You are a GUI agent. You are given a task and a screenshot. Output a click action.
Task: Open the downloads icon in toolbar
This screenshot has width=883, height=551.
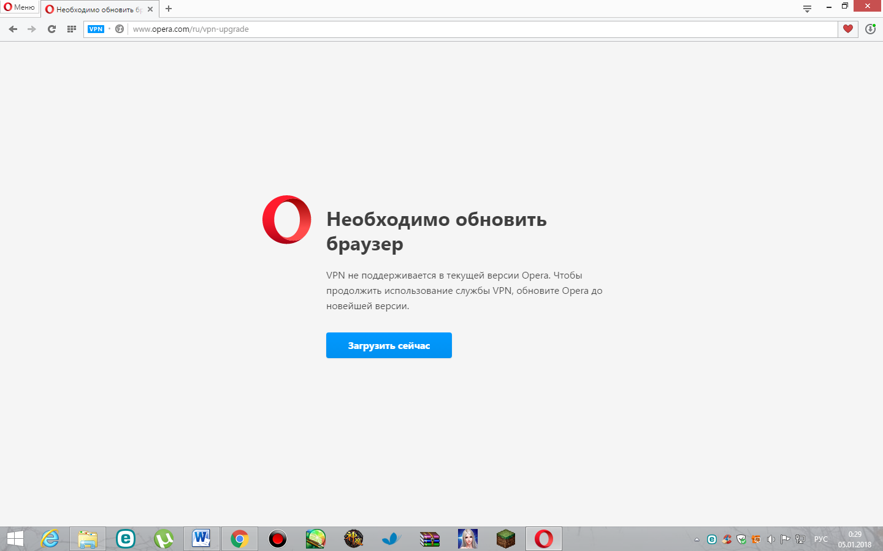870,29
